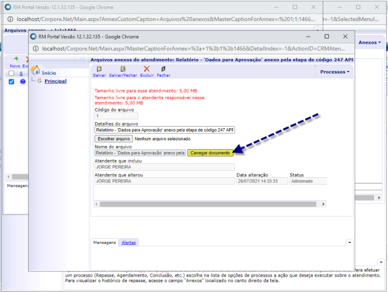Click the Início navigation label
Viewport: 388px width, 292px height.
[x=49, y=73]
